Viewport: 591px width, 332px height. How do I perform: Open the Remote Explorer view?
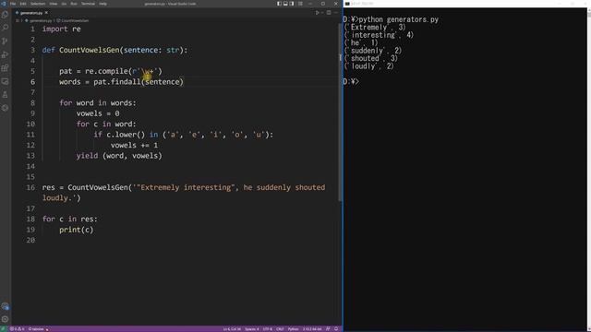click(6, 81)
